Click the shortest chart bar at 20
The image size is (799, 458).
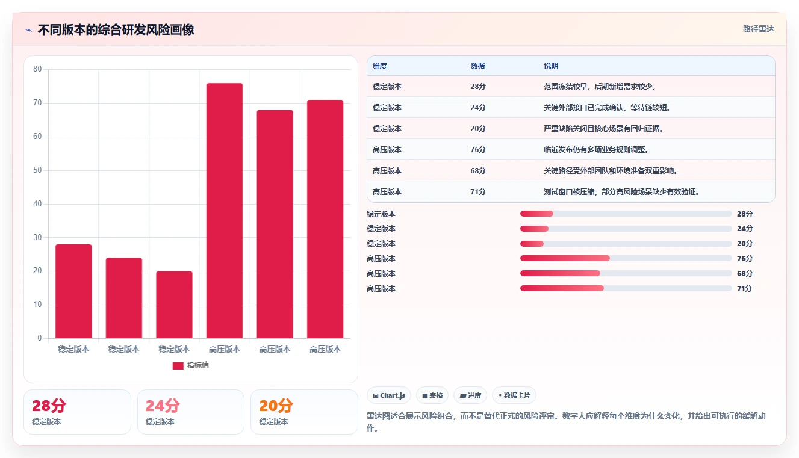tap(174, 305)
